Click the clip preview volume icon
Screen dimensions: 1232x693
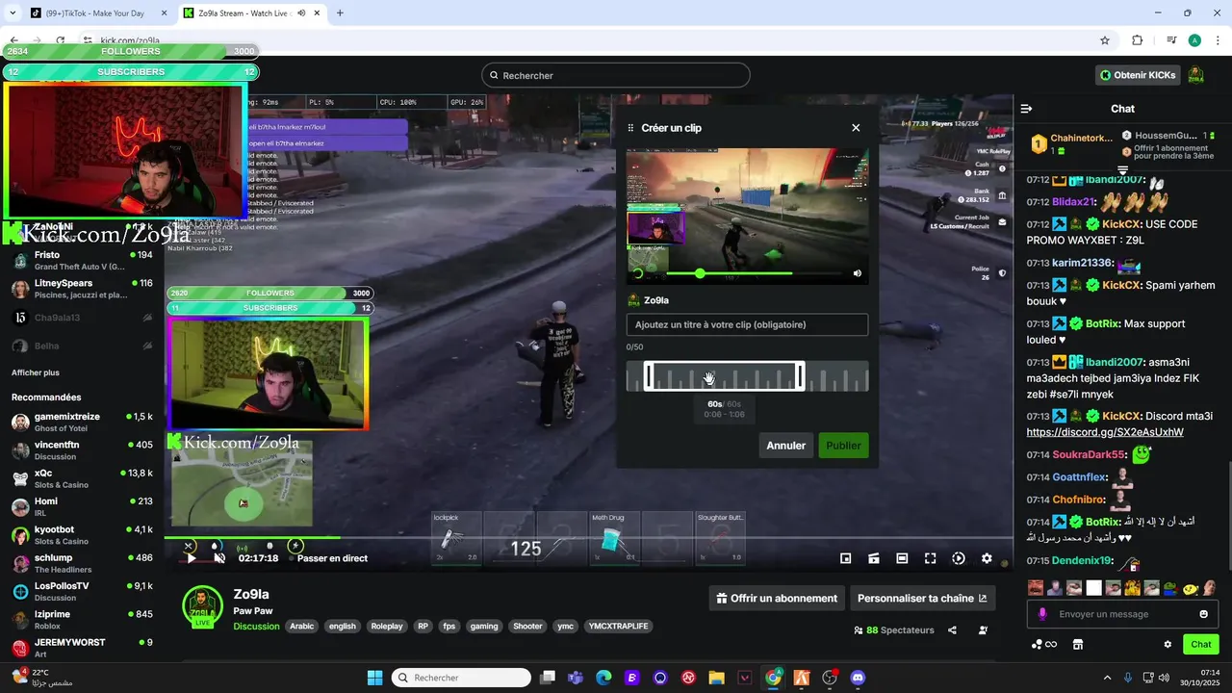pyautogui.click(x=857, y=273)
